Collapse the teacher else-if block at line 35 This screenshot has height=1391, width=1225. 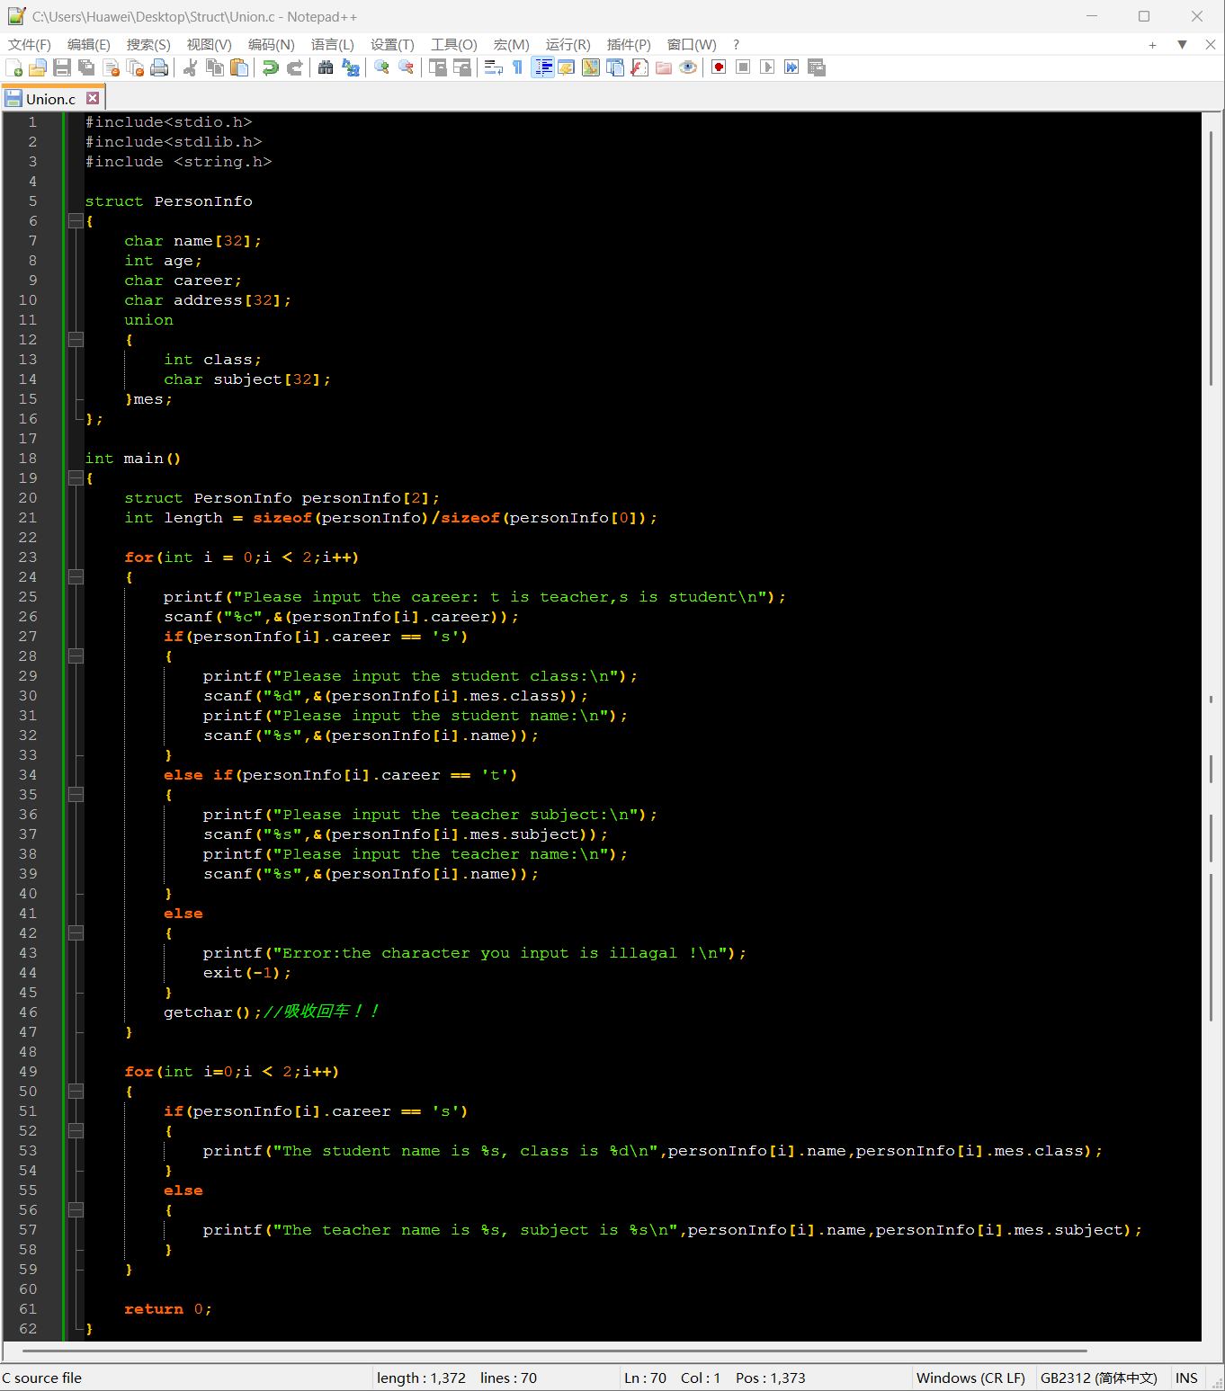tap(76, 795)
